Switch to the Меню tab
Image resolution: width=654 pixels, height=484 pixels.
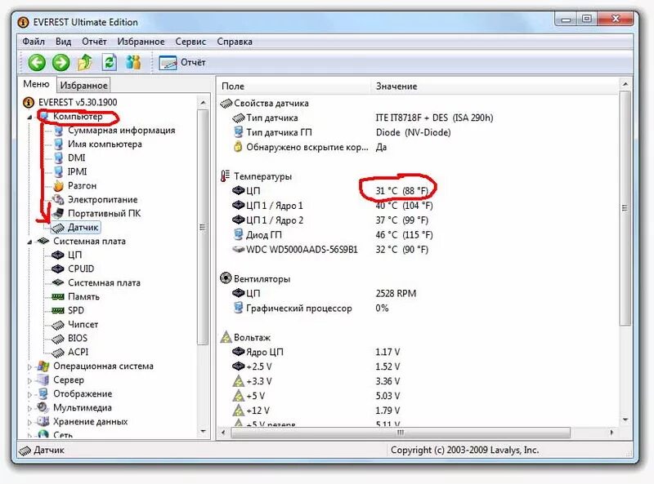(36, 84)
